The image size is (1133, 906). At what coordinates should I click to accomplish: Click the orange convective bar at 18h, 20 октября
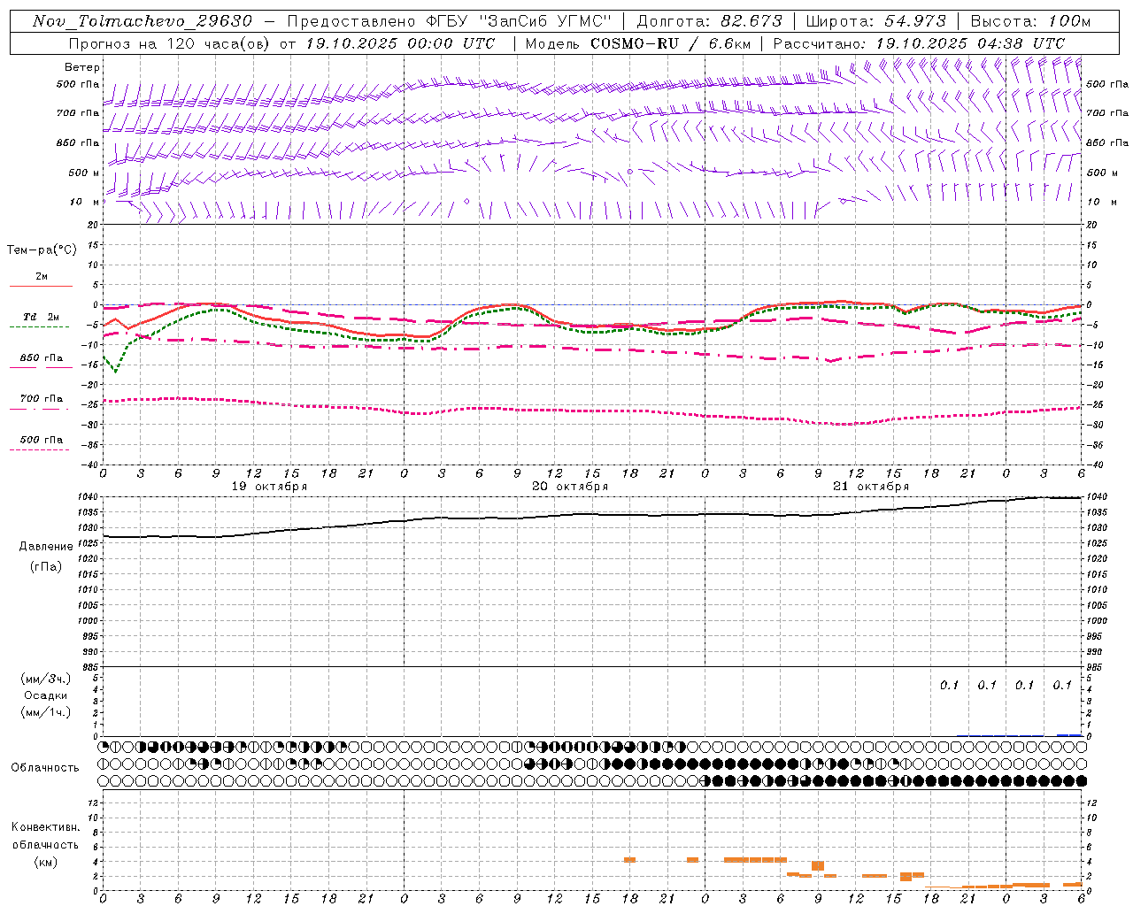coord(629,860)
